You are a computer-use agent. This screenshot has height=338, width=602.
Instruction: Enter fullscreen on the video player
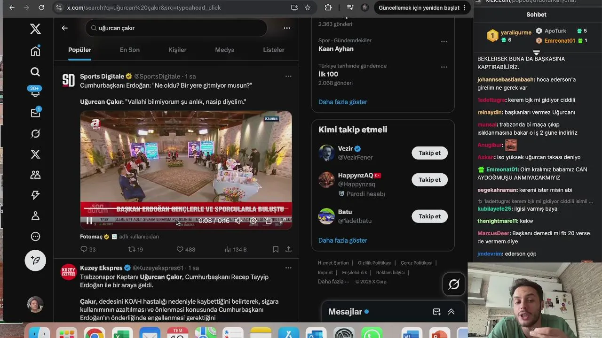pos(283,221)
